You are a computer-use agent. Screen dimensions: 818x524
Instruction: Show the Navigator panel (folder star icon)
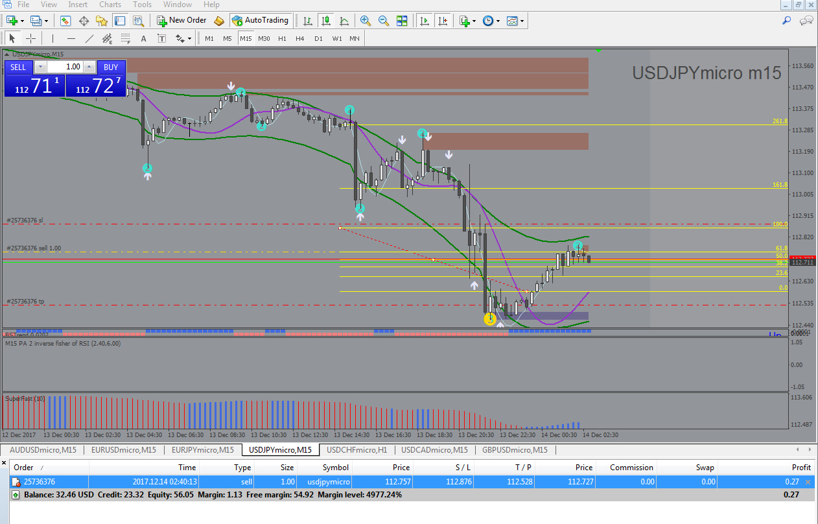tap(102, 21)
